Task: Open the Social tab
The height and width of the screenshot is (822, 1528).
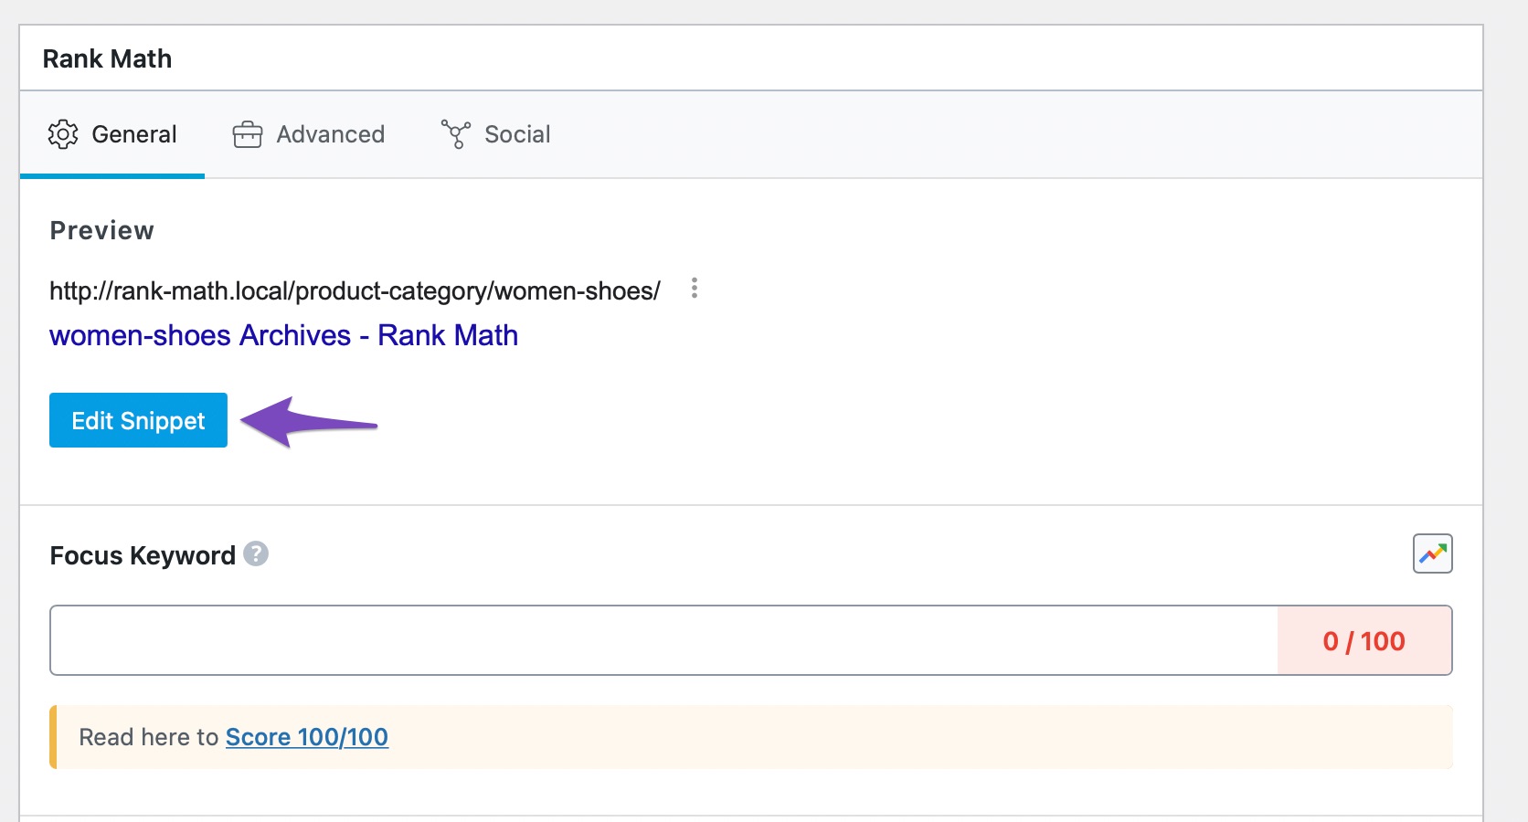Action: tap(495, 134)
